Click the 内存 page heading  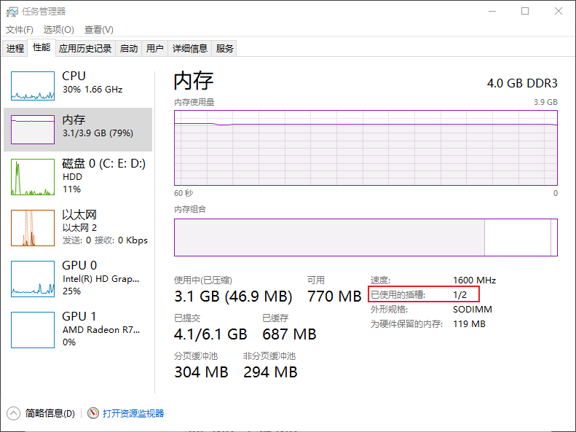pos(194,80)
